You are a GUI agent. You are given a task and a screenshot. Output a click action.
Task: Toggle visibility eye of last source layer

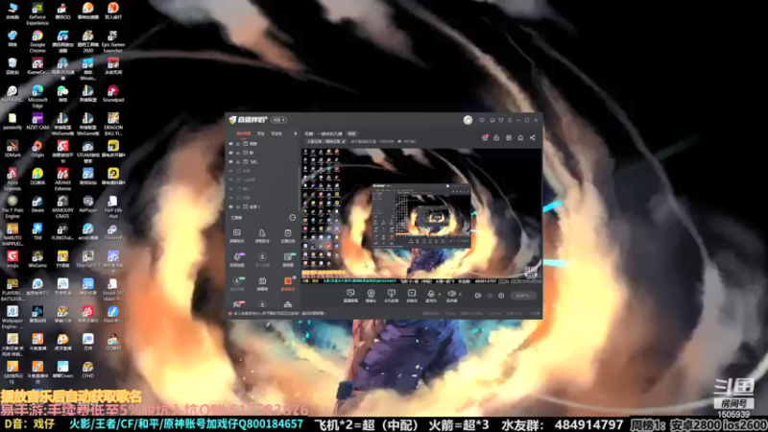(230, 206)
